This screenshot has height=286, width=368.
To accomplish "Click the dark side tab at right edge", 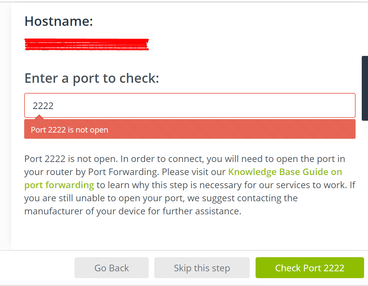I will coord(365,88).
